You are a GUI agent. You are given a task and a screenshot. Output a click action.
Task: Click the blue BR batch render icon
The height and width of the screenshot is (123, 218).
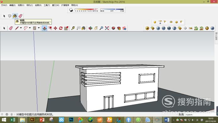169,28
